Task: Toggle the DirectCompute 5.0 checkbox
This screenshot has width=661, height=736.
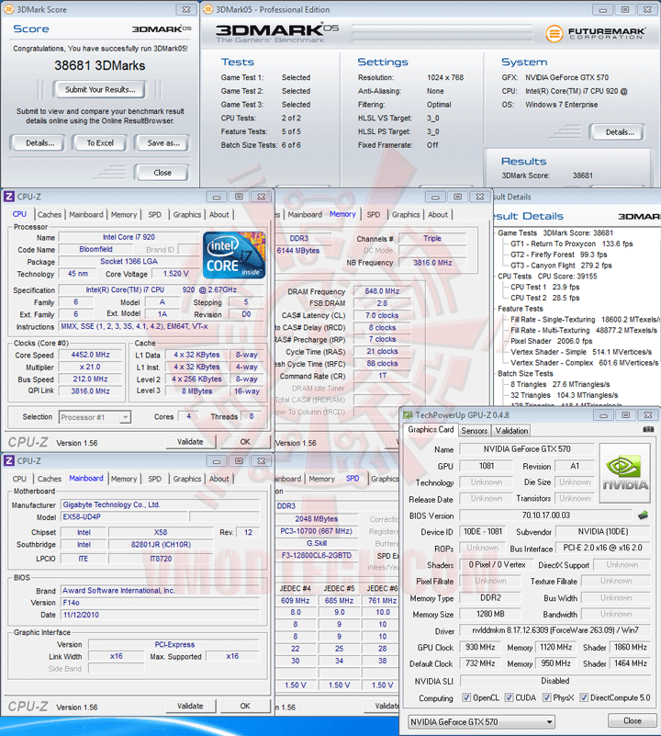Action: [584, 697]
